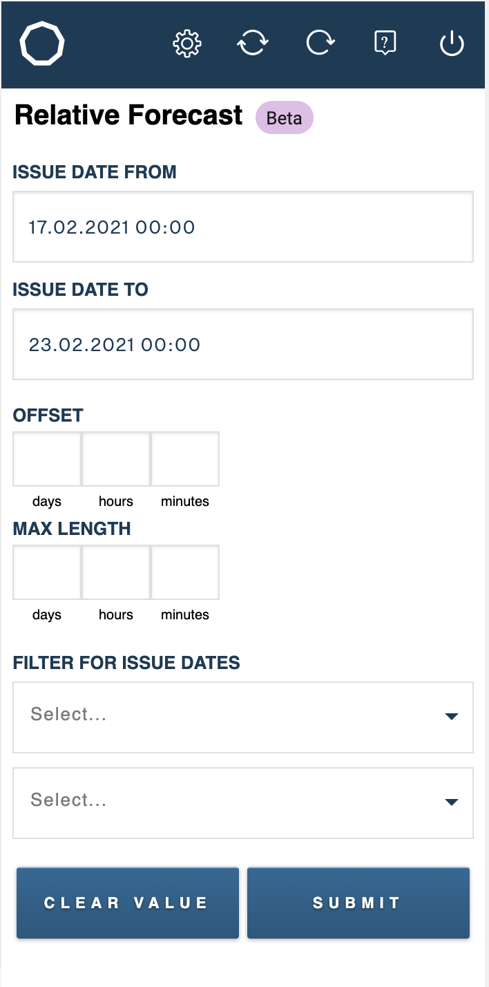Click the Offset days box

click(x=47, y=460)
